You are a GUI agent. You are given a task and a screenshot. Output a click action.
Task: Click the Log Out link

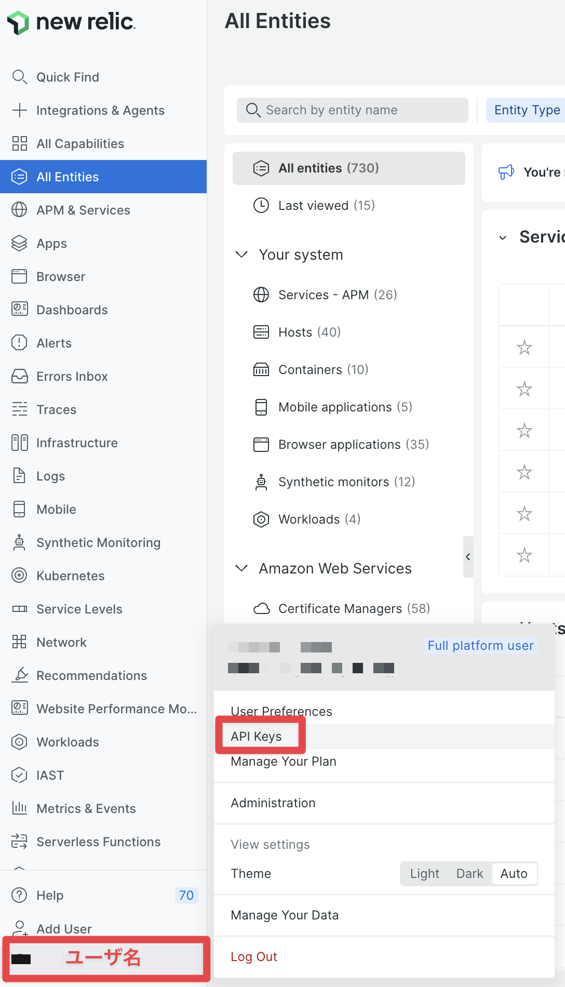[254, 957]
